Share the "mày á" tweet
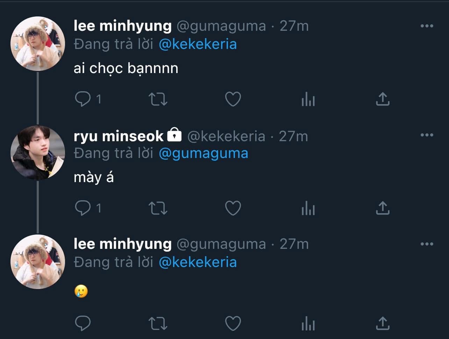 click(383, 208)
